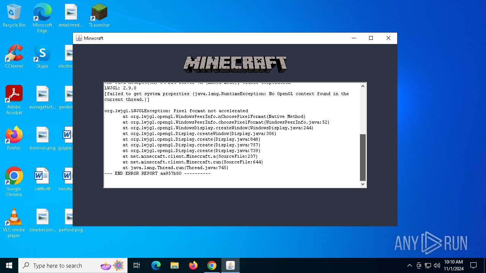Open the Google Chrome desktop shortcut
This screenshot has height=273, width=486.
[x=14, y=182]
